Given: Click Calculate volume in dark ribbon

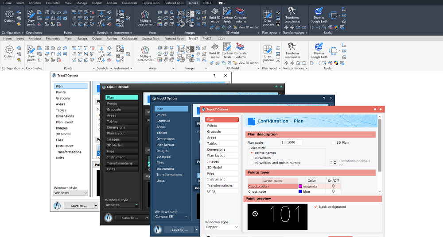Looking at the screenshot, I should [241, 15].
